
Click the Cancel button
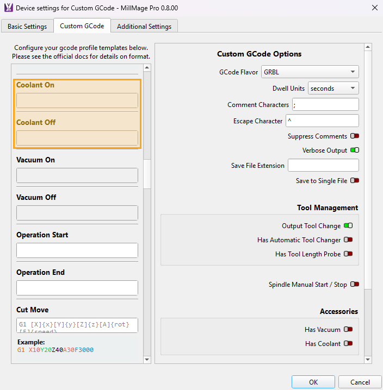click(360, 382)
